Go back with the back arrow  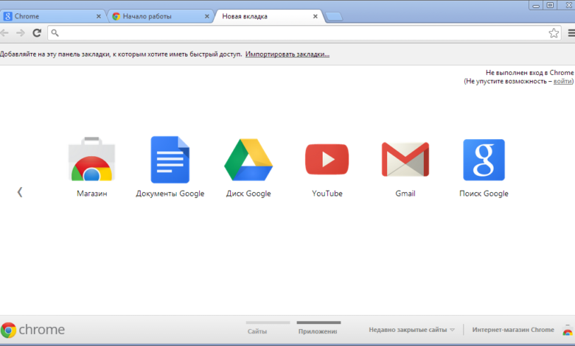(x=4, y=33)
